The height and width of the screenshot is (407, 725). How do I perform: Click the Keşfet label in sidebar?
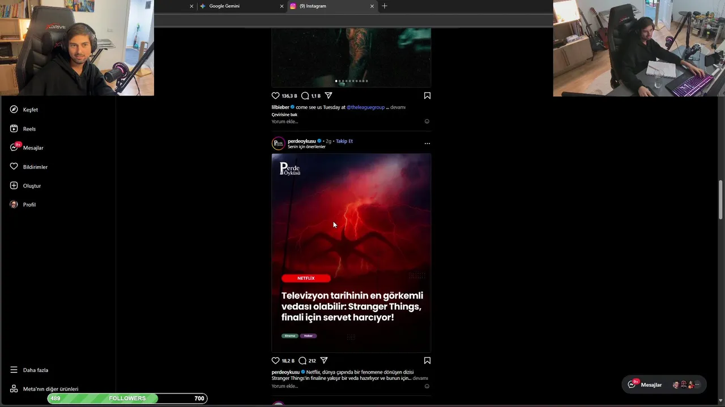tap(31, 110)
